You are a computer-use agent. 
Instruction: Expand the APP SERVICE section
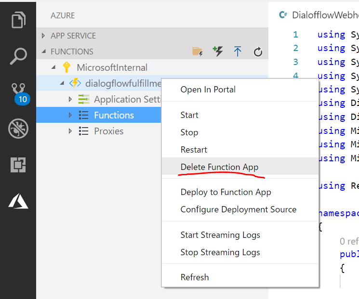43,36
